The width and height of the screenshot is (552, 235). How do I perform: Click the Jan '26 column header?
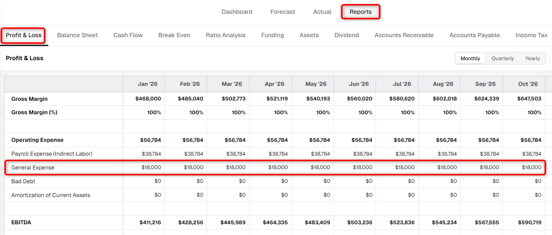click(x=148, y=84)
